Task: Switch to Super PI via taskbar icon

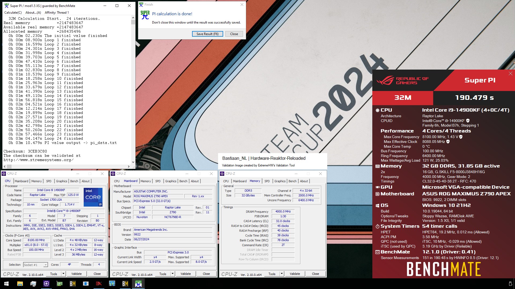Action: click(138, 284)
